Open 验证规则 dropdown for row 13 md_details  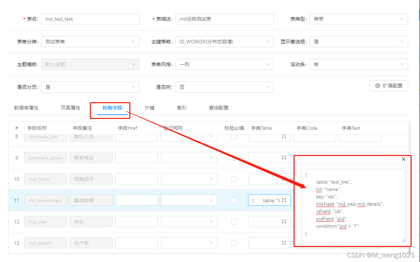pyautogui.click(x=189, y=243)
